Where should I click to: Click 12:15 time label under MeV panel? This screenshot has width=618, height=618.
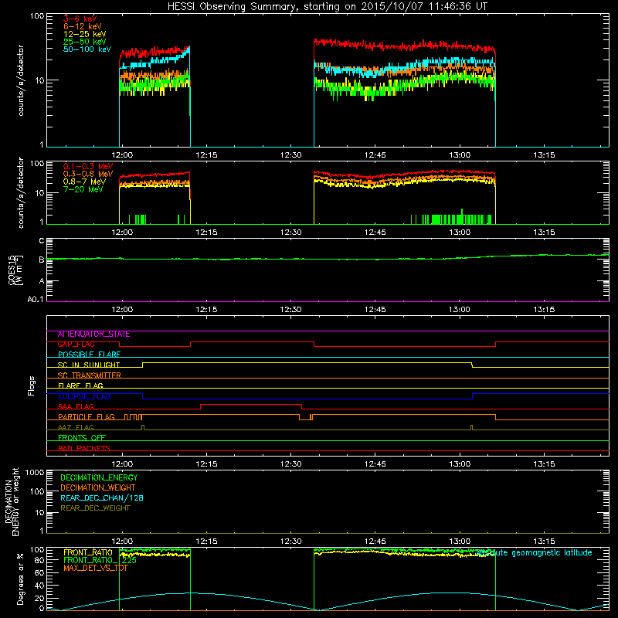(206, 233)
